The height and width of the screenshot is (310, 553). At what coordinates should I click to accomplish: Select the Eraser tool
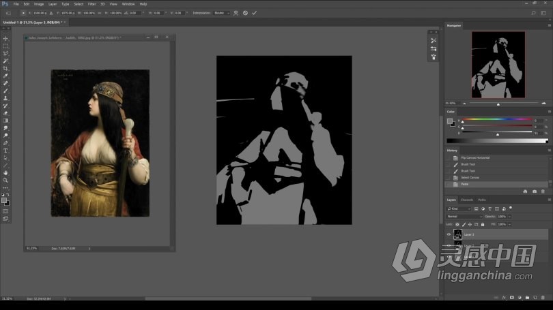click(x=5, y=113)
